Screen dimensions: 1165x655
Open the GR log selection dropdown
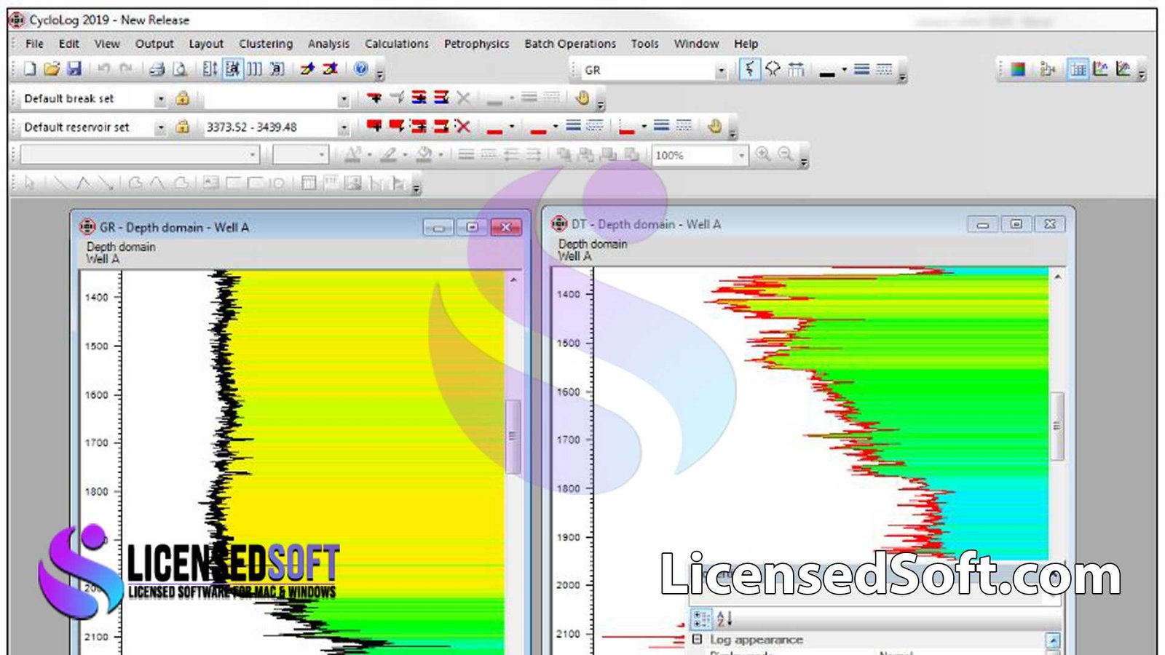(x=721, y=70)
